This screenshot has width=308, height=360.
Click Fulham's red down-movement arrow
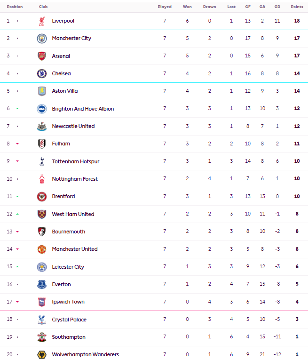click(x=17, y=144)
